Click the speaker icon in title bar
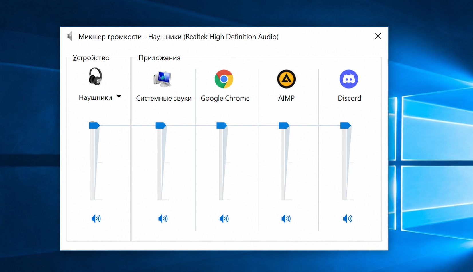The image size is (473, 272). pos(70,36)
